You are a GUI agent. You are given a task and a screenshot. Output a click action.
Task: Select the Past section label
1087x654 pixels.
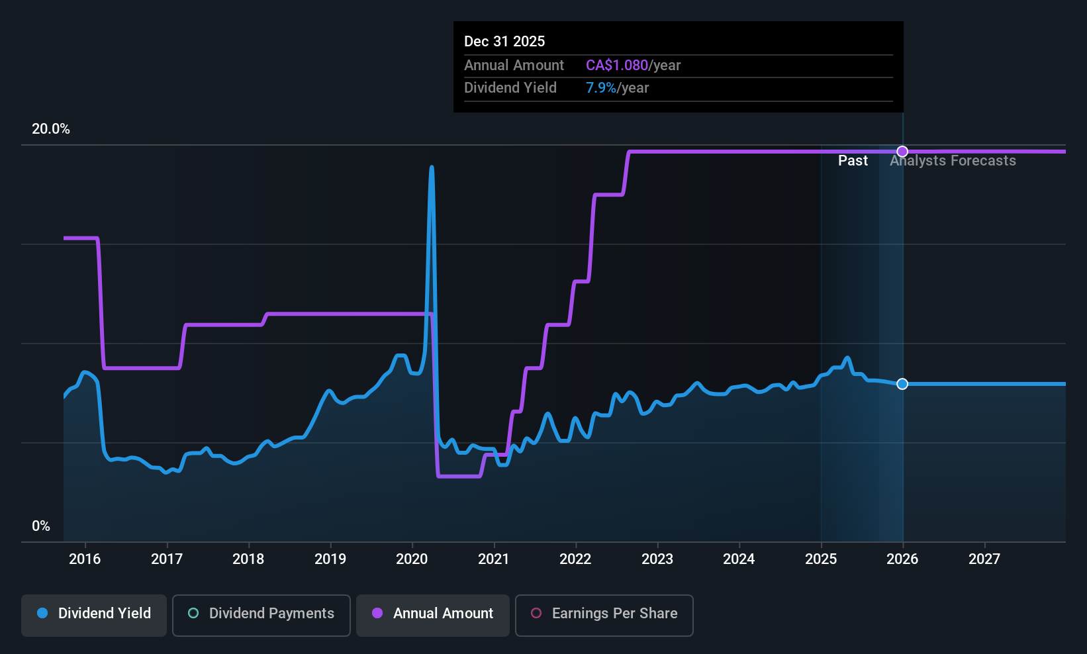pos(853,160)
